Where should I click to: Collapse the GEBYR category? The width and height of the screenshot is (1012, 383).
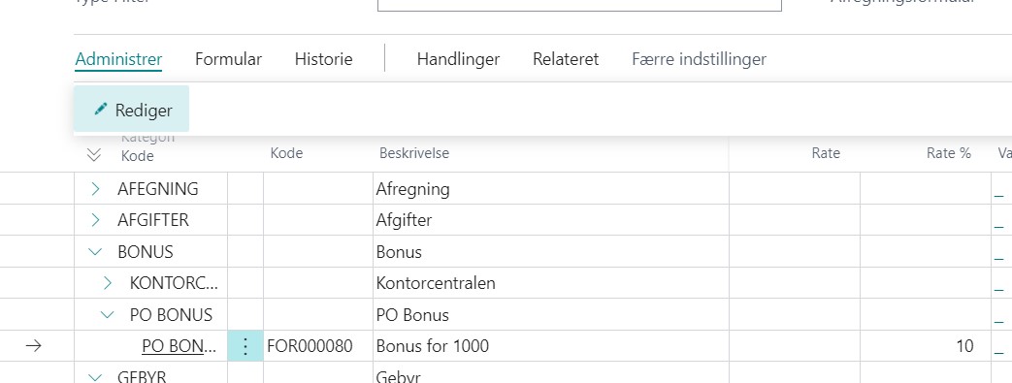(95, 378)
